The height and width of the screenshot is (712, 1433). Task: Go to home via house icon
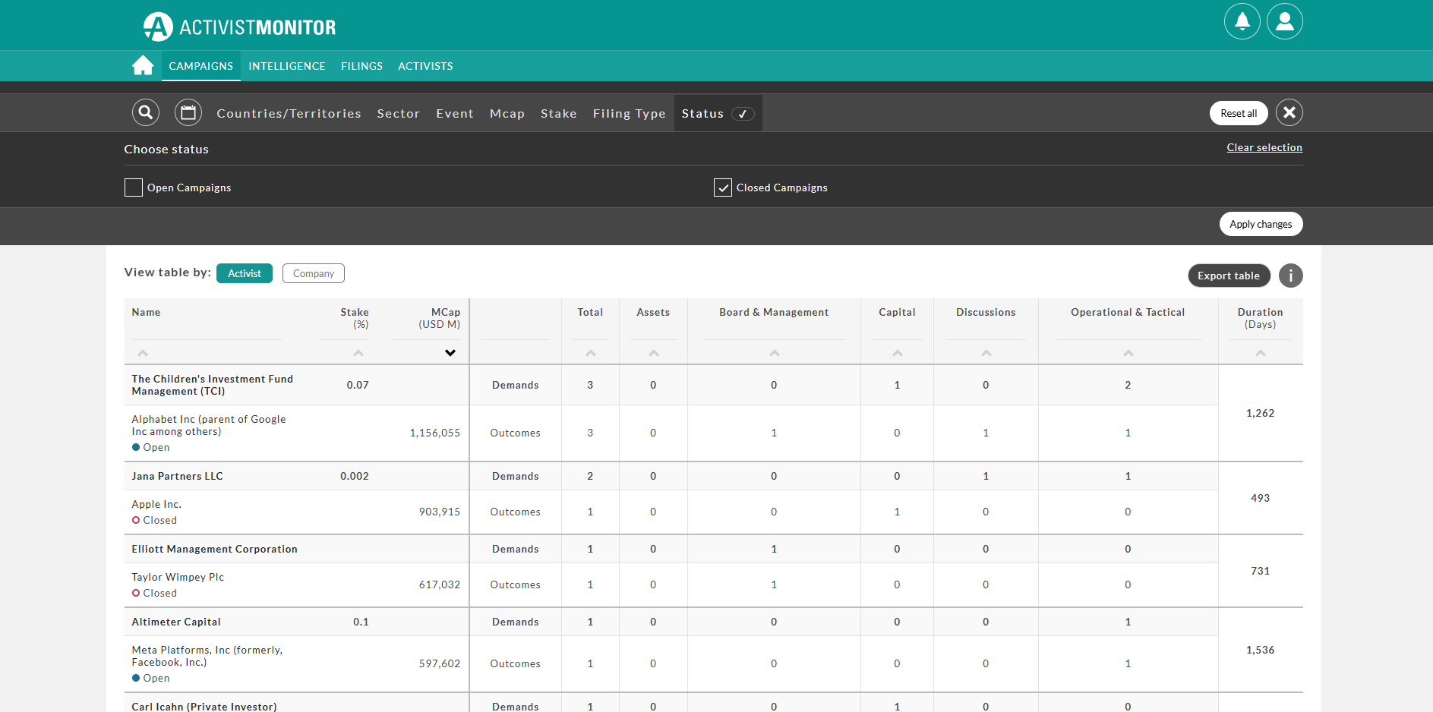(x=143, y=65)
